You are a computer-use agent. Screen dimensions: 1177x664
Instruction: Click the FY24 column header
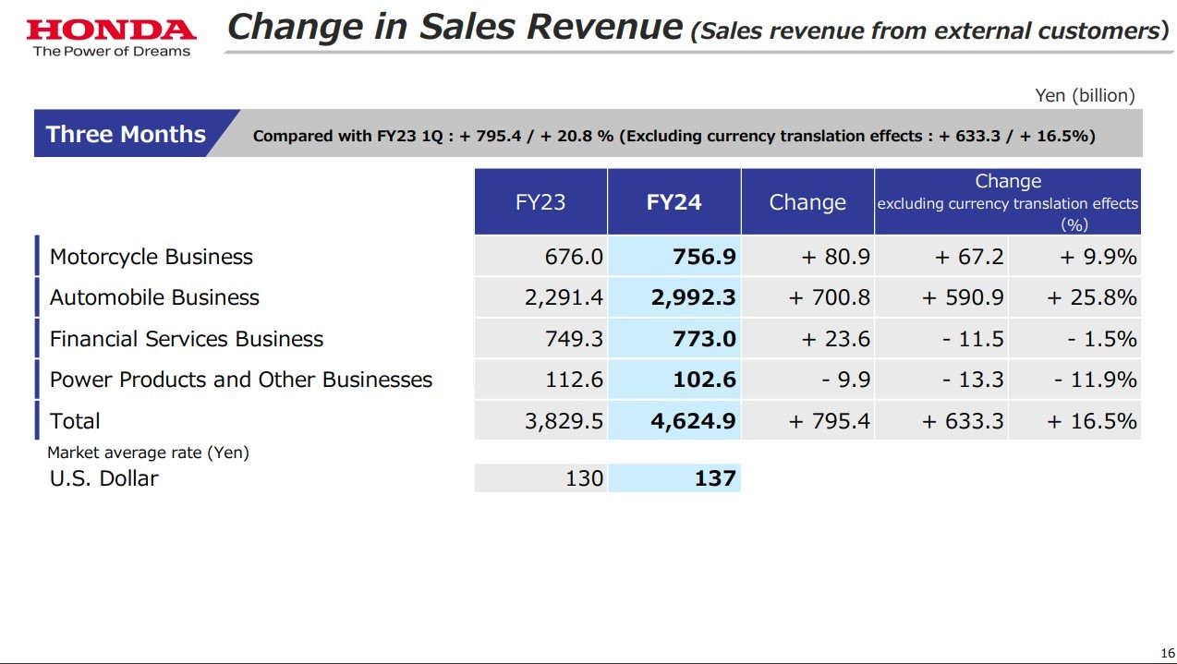point(673,202)
